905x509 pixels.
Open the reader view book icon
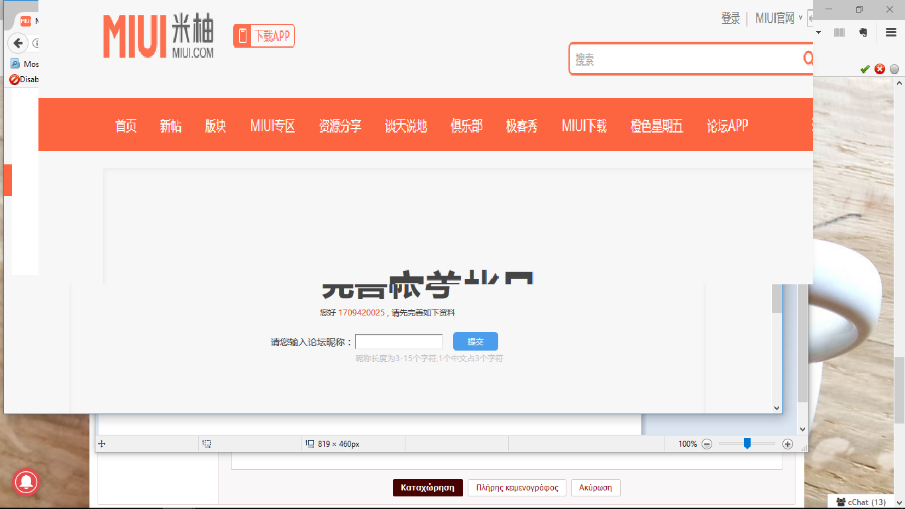click(x=839, y=32)
